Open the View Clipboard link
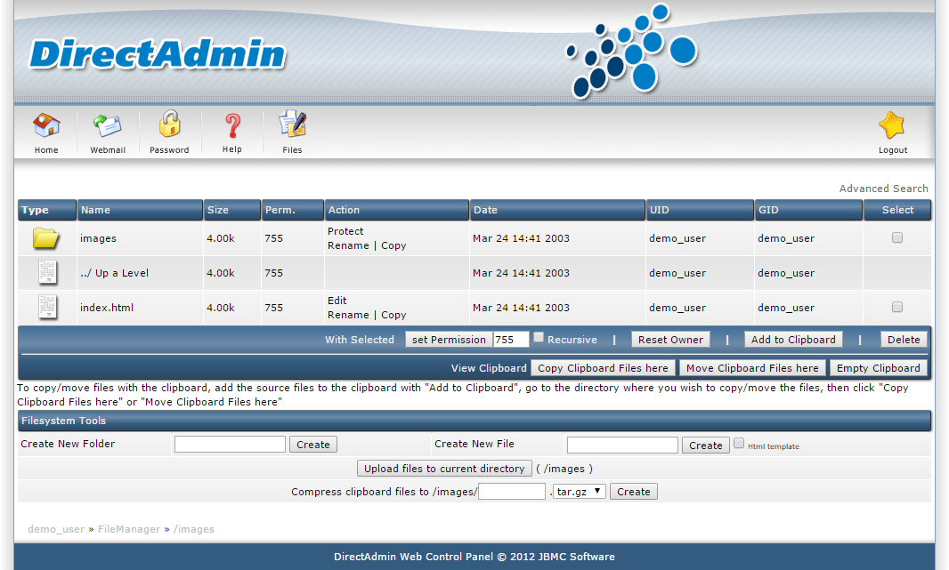Image resolution: width=949 pixels, height=570 pixels. pyautogui.click(x=489, y=368)
